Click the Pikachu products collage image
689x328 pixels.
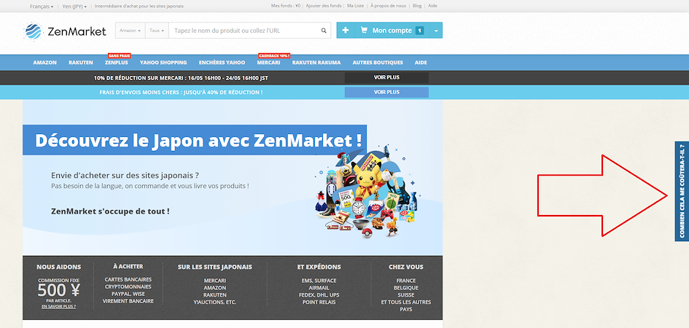click(x=367, y=192)
